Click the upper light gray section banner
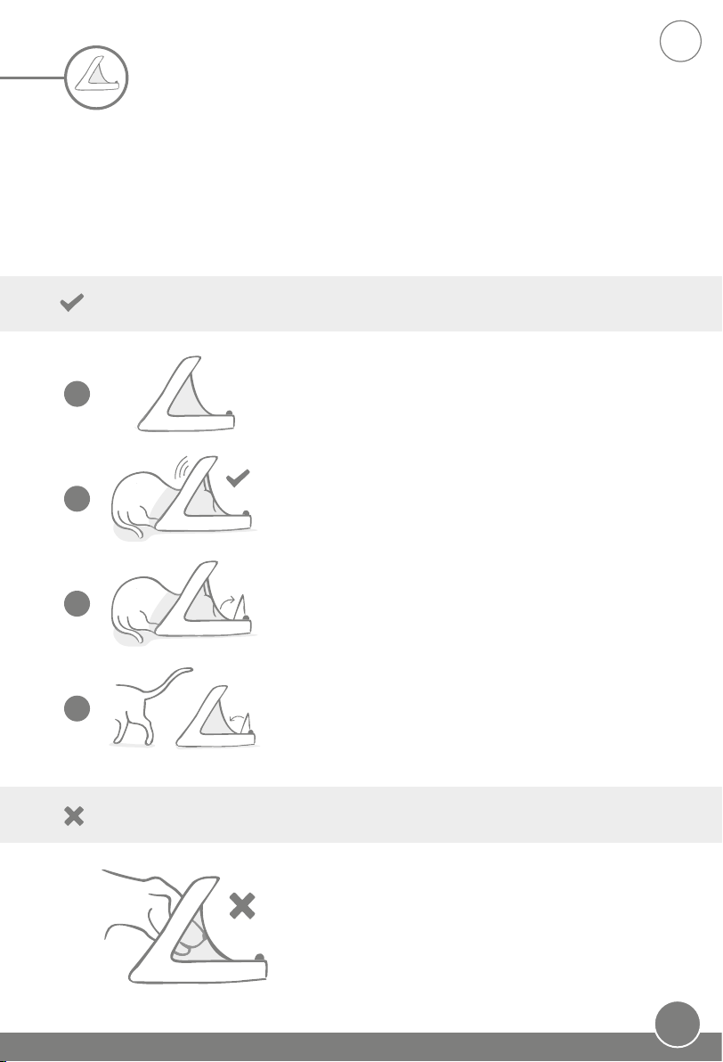Viewport: 723px width, 1062px height. (361, 304)
